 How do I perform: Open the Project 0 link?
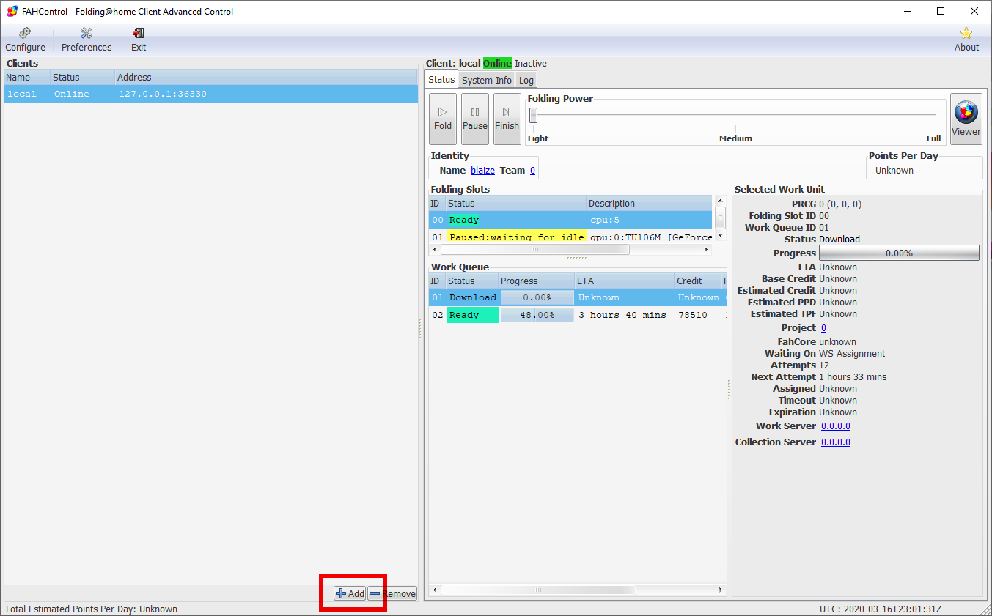pyautogui.click(x=823, y=327)
